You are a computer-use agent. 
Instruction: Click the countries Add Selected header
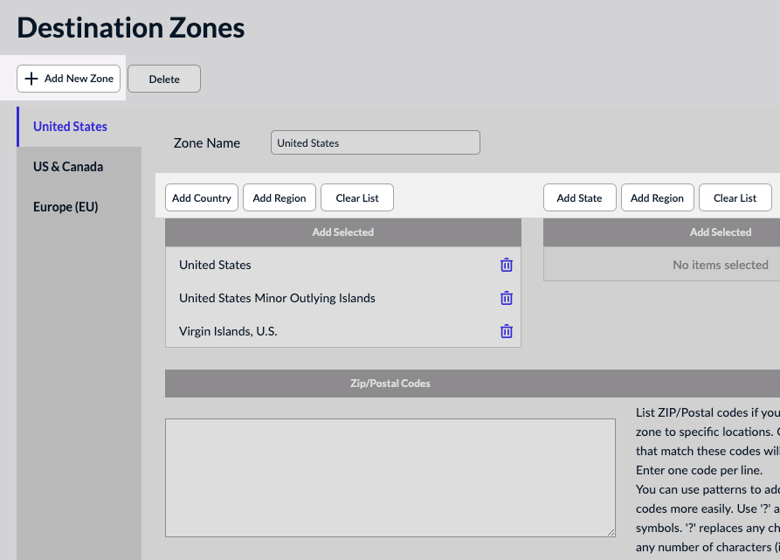point(343,232)
